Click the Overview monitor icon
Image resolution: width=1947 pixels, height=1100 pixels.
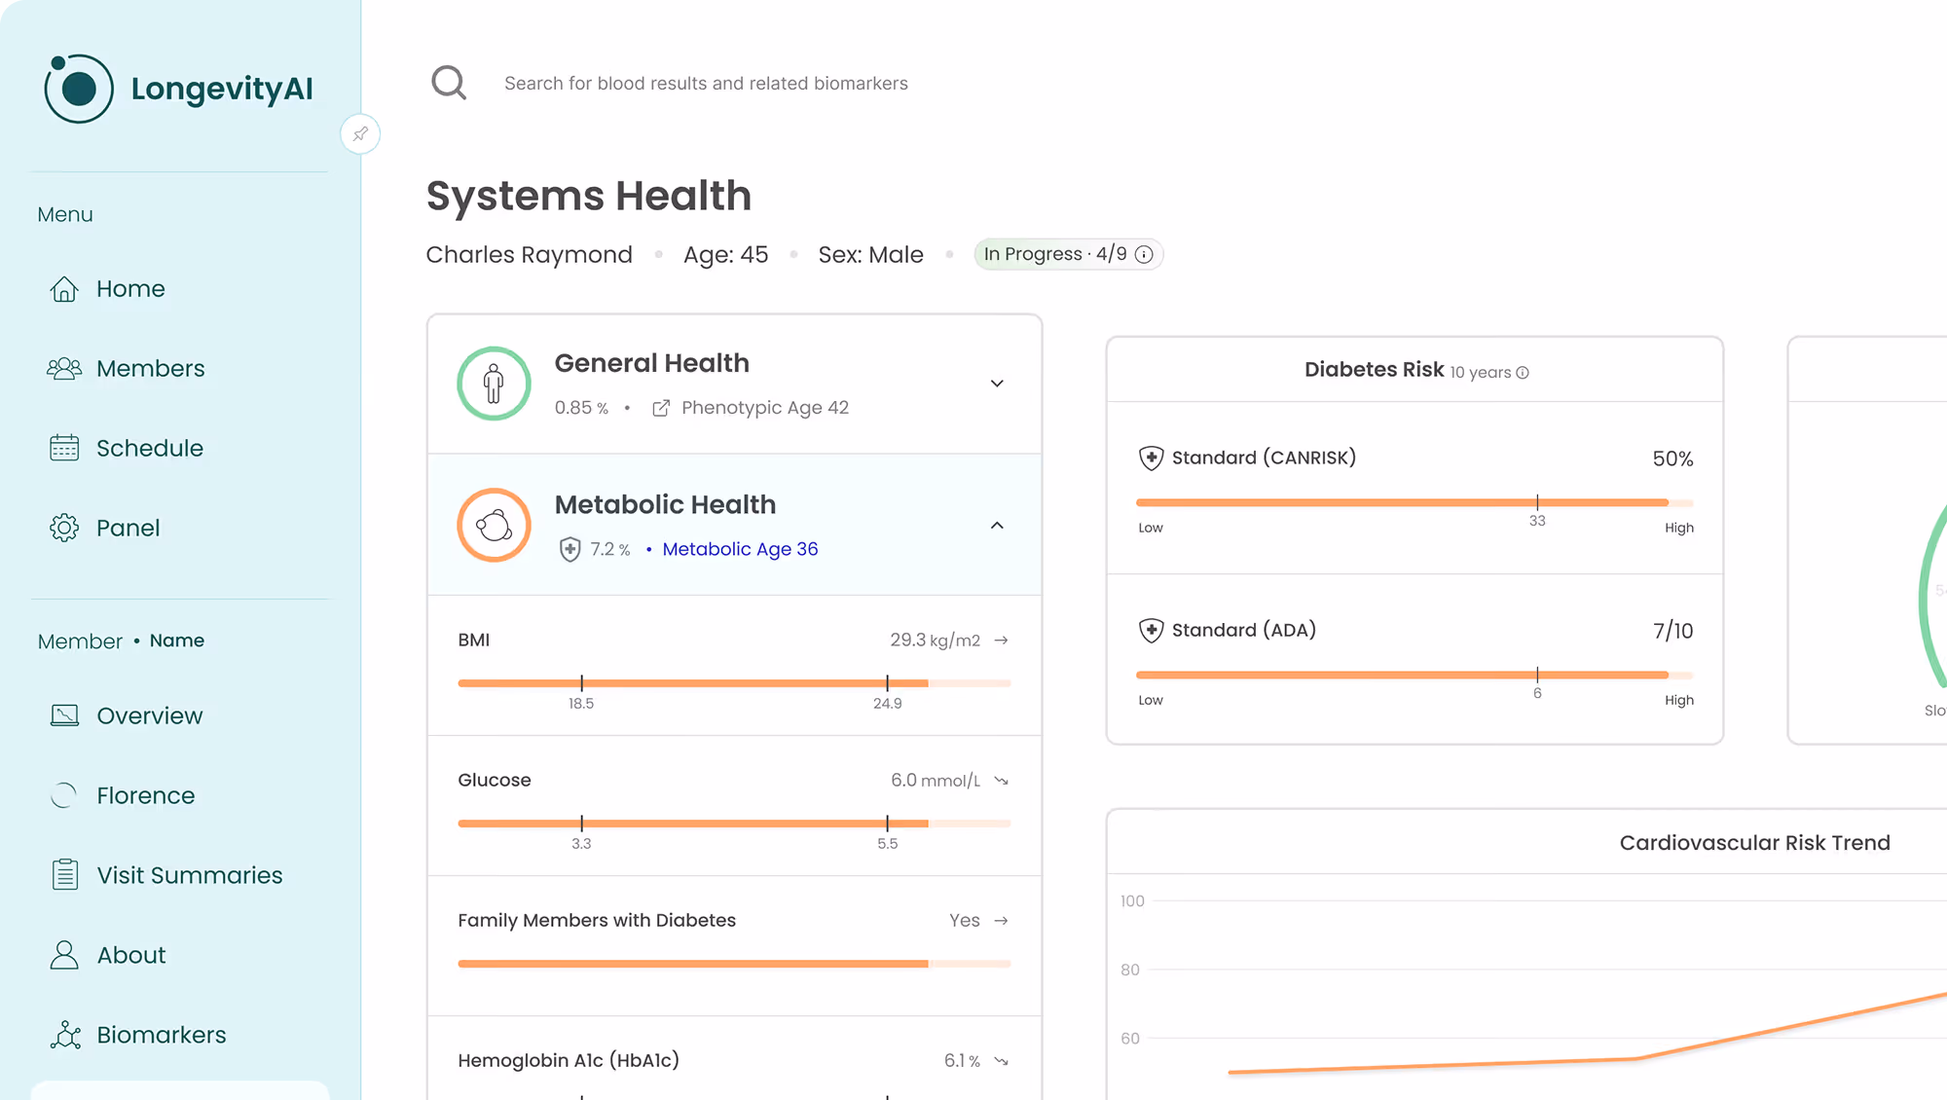(x=64, y=715)
